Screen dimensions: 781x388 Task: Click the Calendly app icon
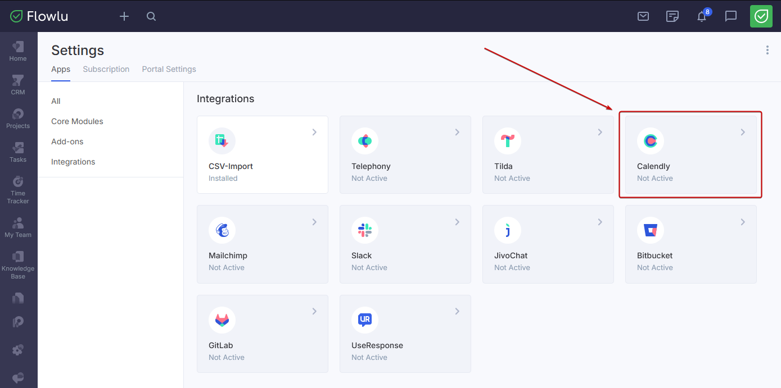[x=651, y=141]
